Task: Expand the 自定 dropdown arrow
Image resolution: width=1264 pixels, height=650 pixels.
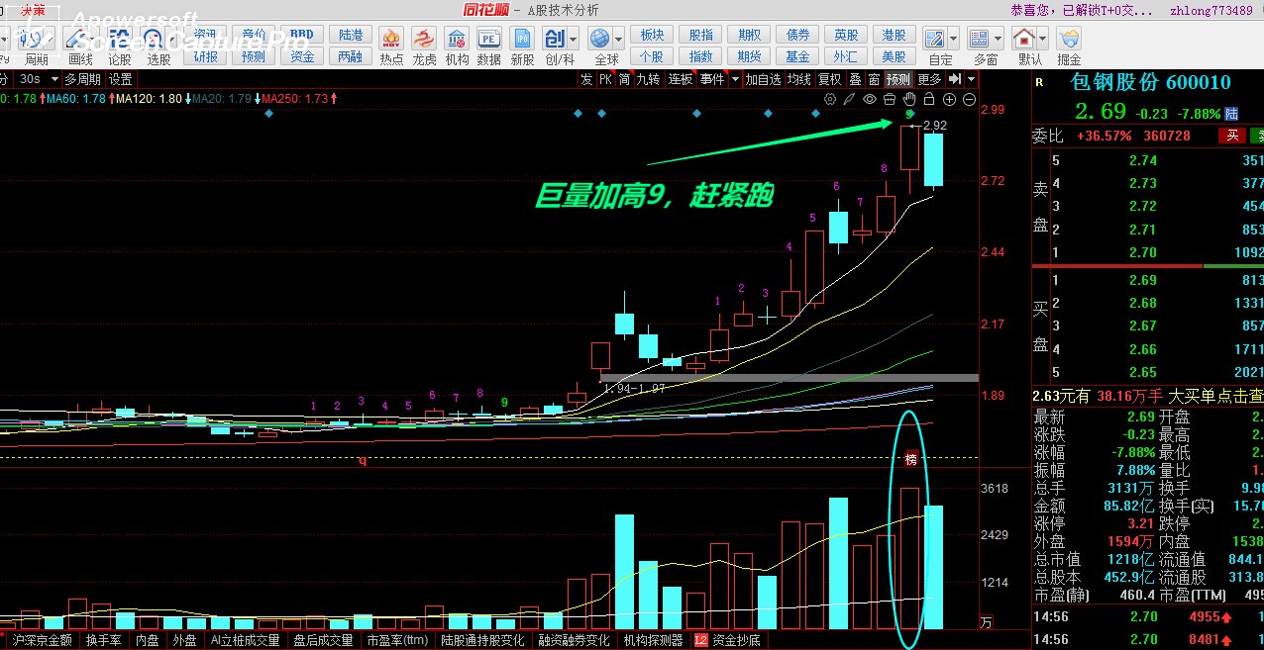Action: [x=955, y=40]
